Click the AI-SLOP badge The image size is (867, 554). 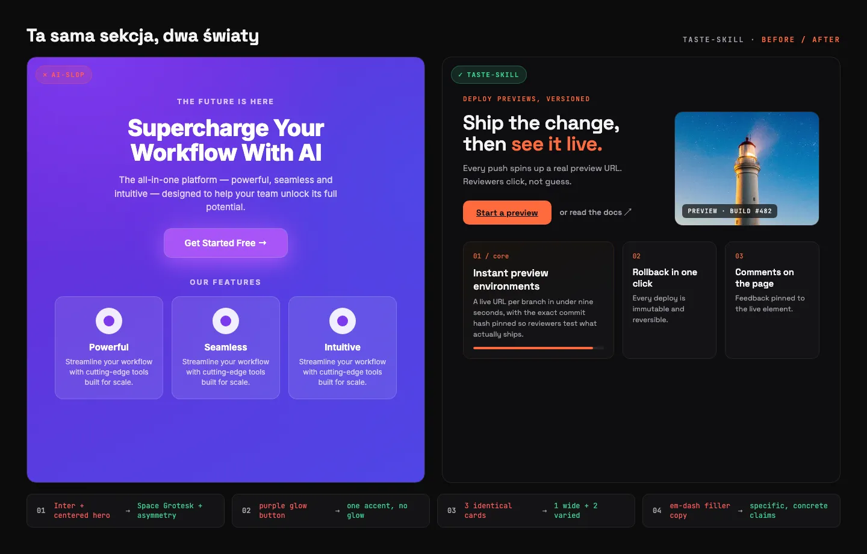(x=64, y=75)
